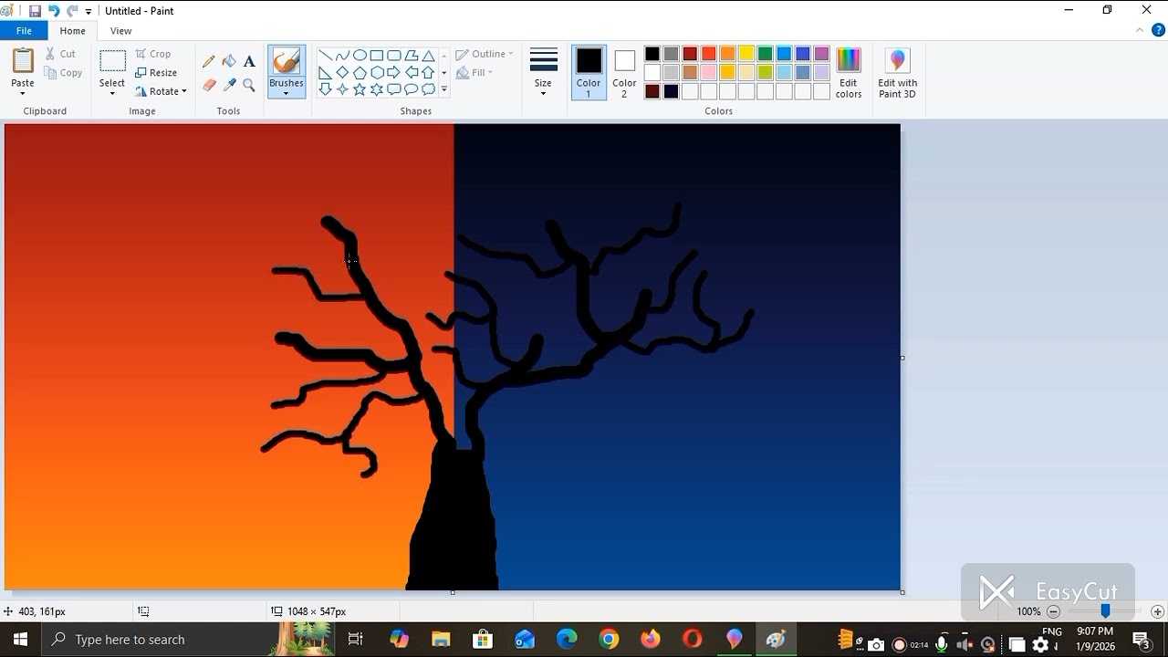This screenshot has height=657, width=1168.
Task: Choose the Oval shape
Action: click(360, 56)
